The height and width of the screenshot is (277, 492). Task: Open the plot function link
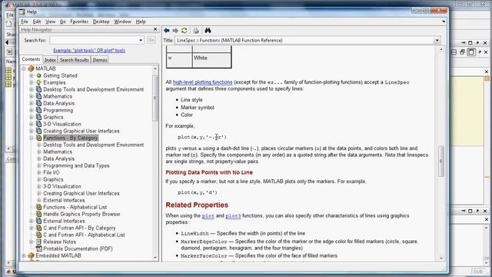point(208,215)
